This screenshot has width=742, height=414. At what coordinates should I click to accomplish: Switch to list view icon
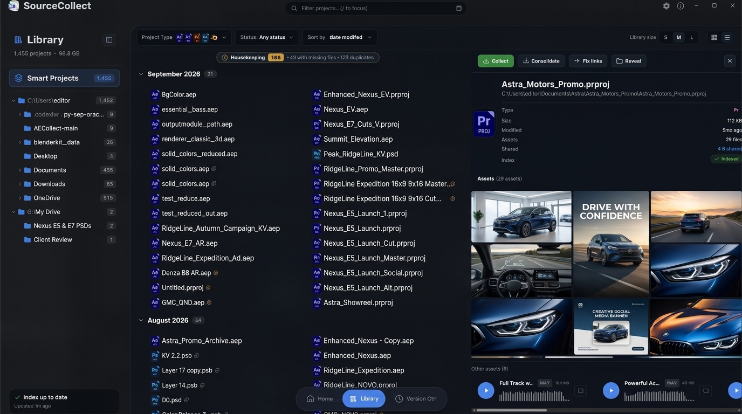pos(727,38)
